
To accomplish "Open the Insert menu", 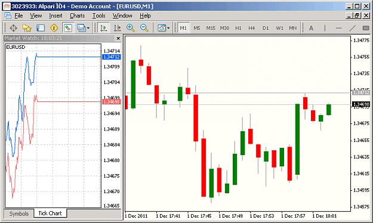I will pyautogui.click(x=56, y=16).
